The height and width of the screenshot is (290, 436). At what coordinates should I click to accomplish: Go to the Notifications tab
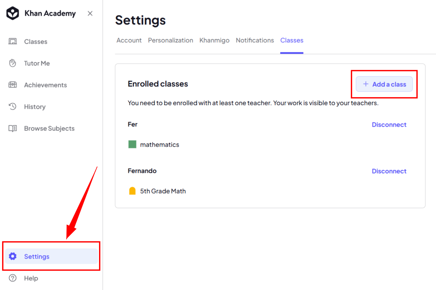[255, 40]
